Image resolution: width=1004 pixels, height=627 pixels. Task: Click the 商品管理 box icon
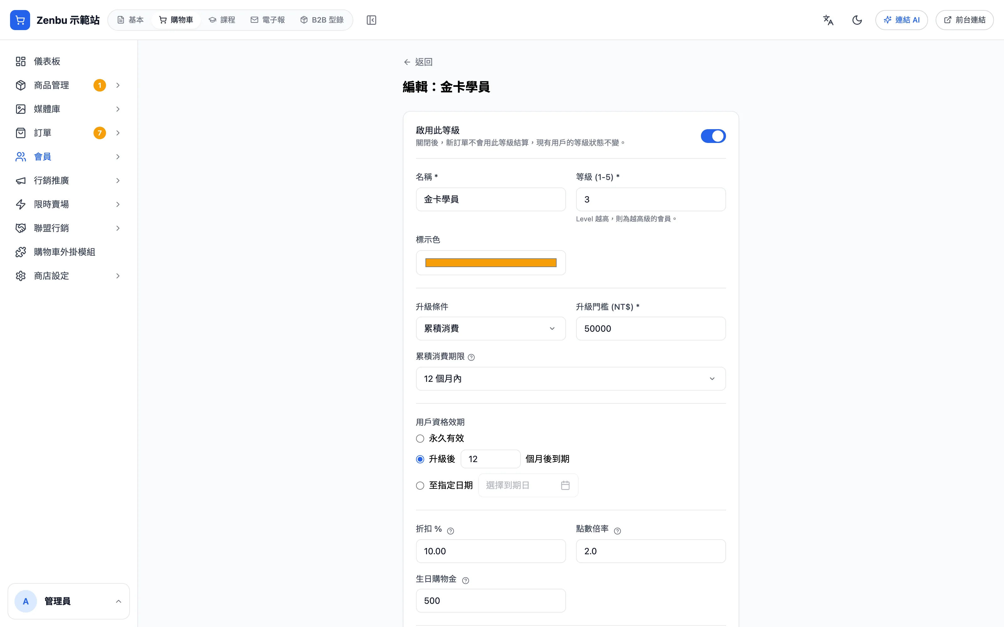click(x=21, y=85)
